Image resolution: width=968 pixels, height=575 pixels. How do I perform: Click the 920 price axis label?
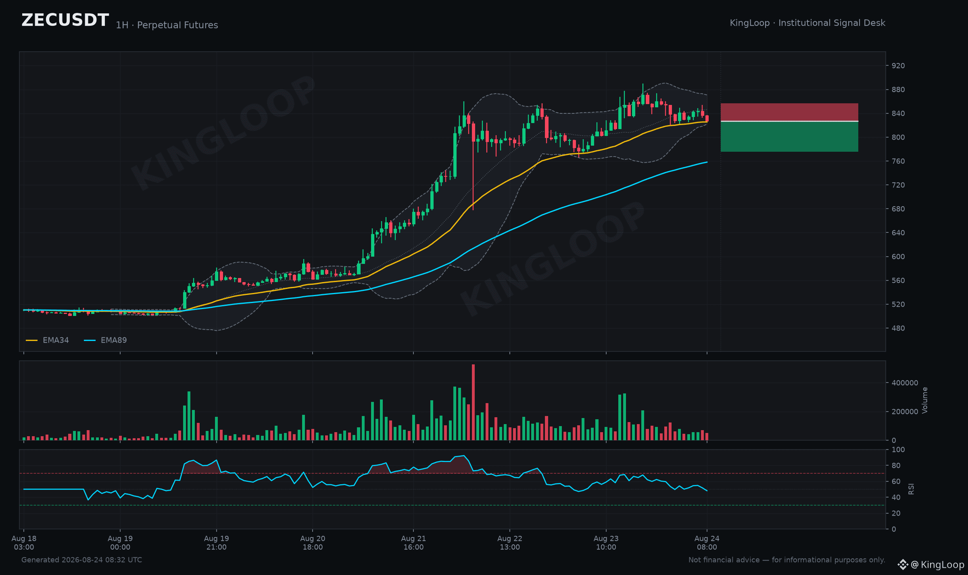pyautogui.click(x=898, y=66)
